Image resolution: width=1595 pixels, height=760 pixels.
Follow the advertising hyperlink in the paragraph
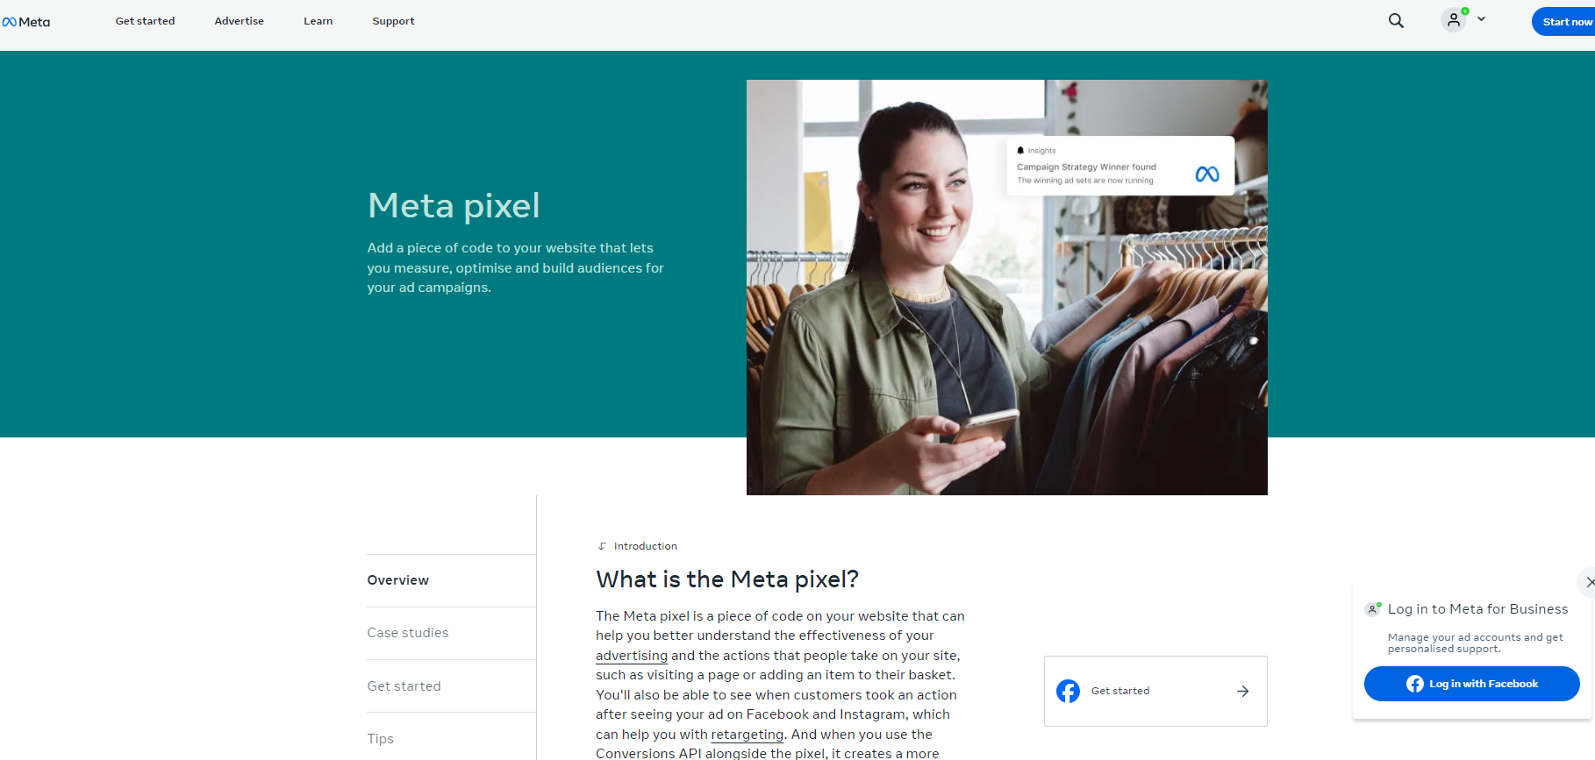point(632,656)
